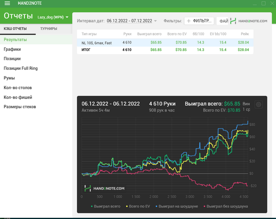
Task: Click the ФИЛЬТР add filter button
Action: 199,21
